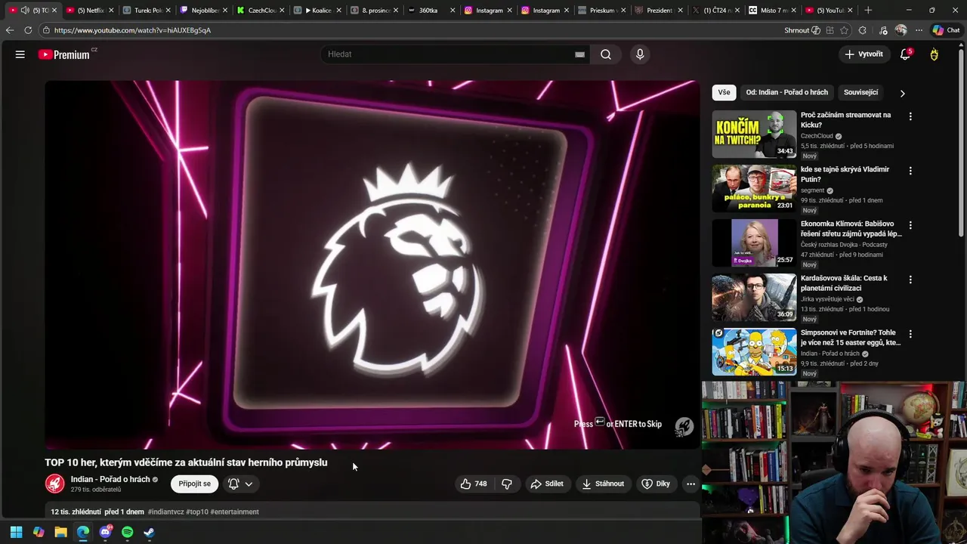
Task: Open 'Končím na Twitch' video thumbnail
Action: (754, 134)
